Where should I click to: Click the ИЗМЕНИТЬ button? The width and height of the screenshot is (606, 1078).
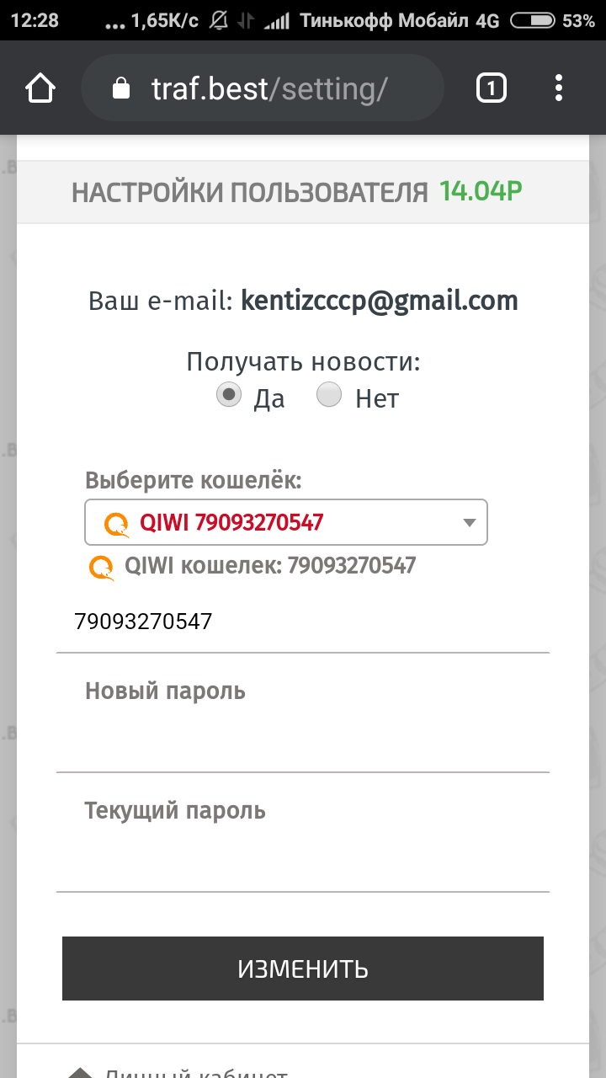pos(303,969)
